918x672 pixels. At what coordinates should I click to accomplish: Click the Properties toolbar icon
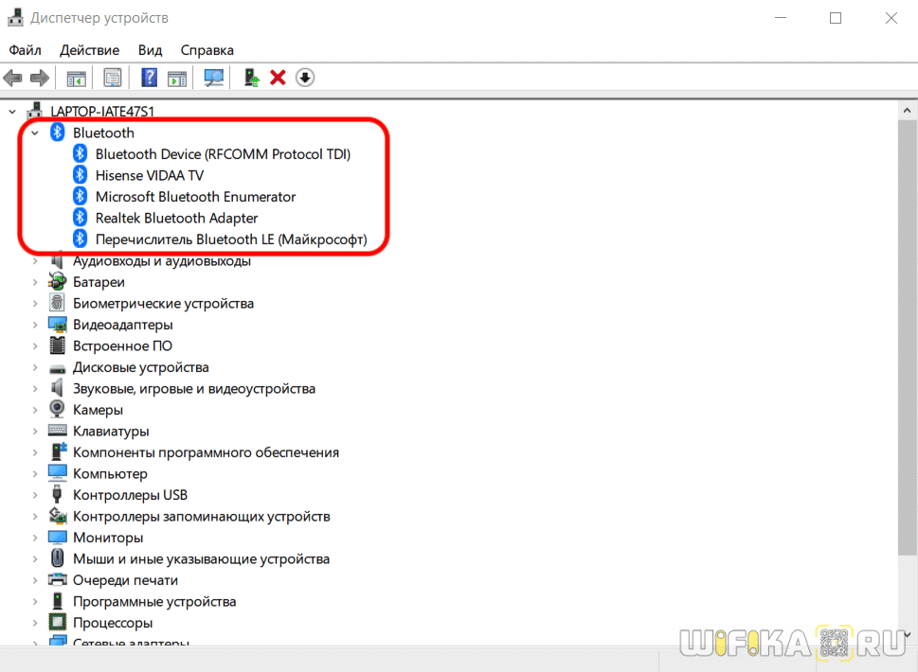(x=113, y=78)
